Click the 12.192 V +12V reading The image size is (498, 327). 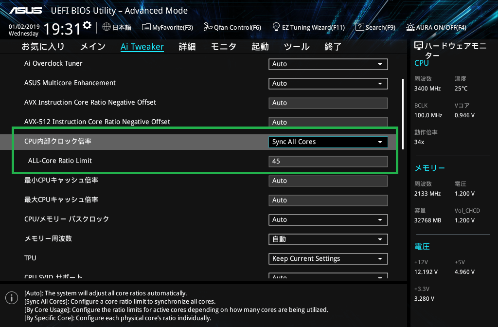426,272
